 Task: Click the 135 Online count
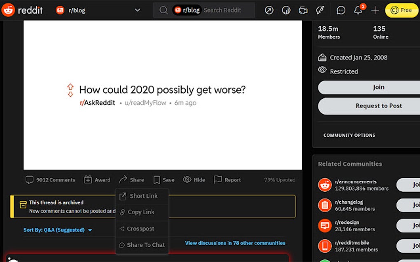[380, 32]
